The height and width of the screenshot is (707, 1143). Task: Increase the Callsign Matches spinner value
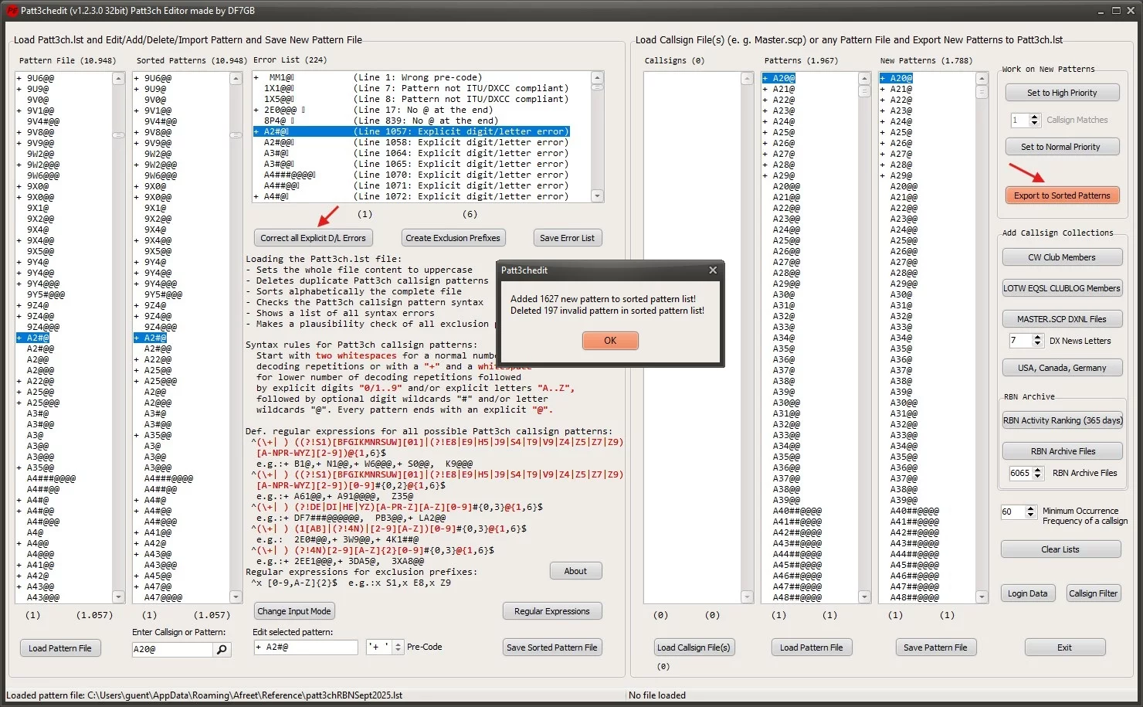1035,117
